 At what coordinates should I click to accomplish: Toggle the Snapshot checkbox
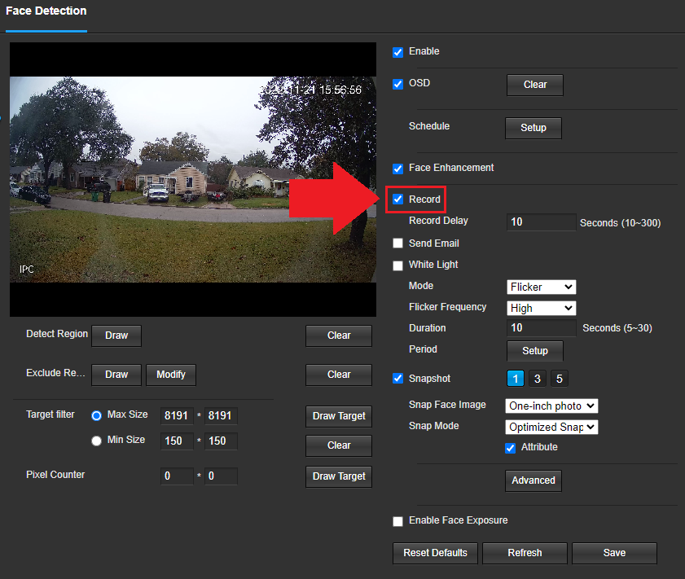tap(397, 378)
